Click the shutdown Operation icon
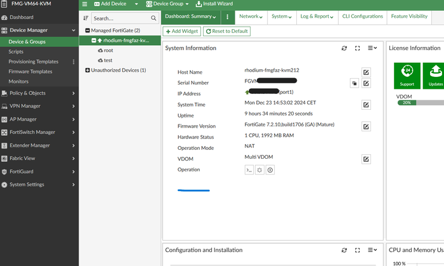 tap(270, 170)
